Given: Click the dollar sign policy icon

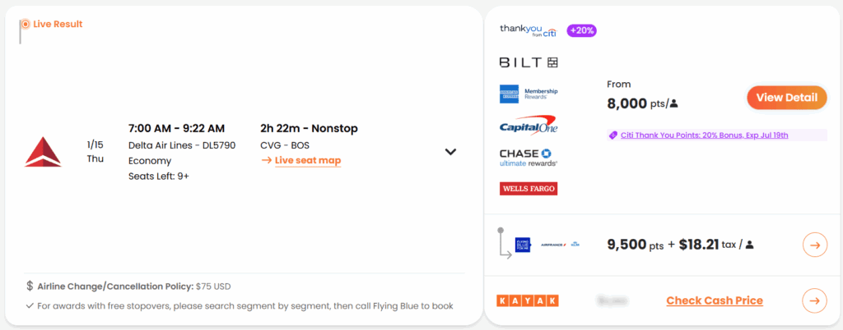Looking at the screenshot, I should coord(30,286).
